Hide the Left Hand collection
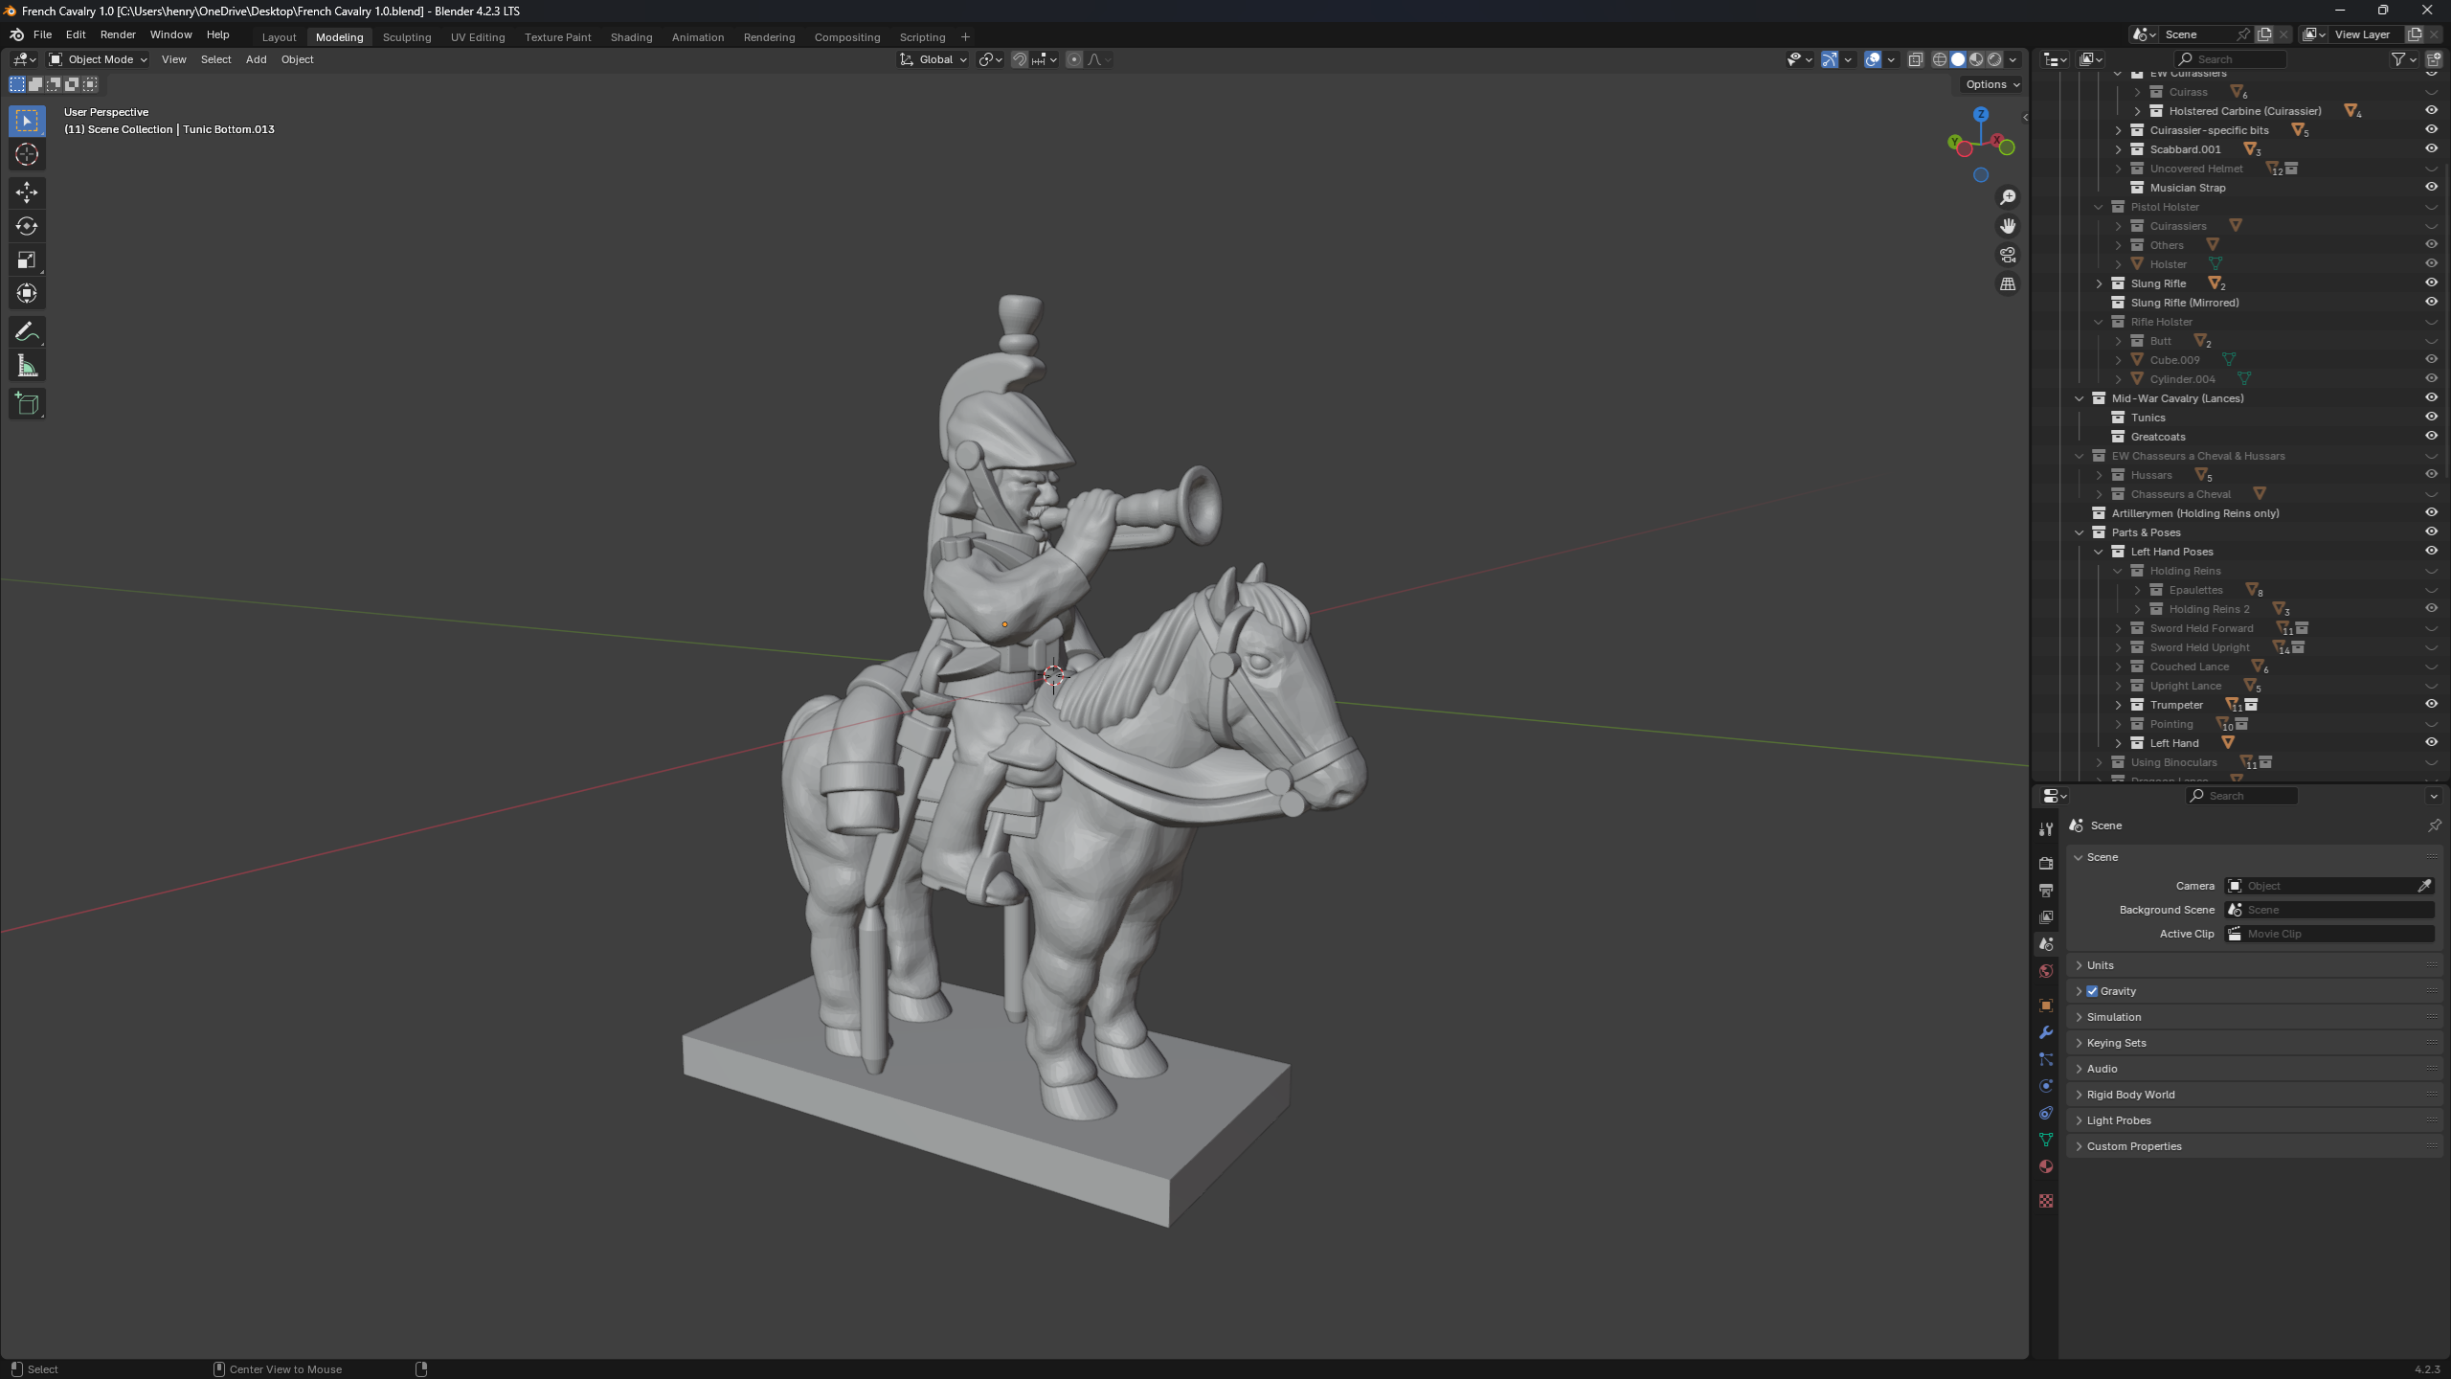 click(x=2430, y=743)
